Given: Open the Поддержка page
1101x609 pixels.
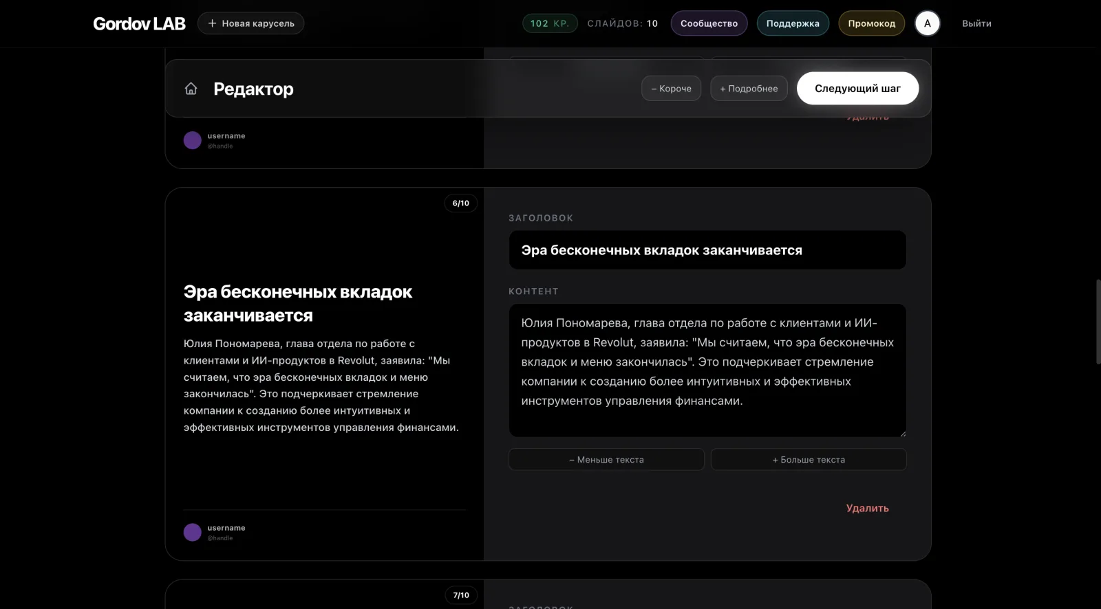Looking at the screenshot, I should (793, 23).
